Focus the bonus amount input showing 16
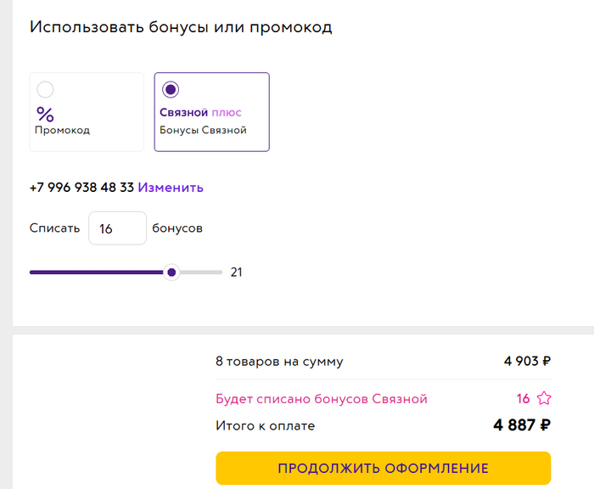594x489 pixels. [117, 228]
